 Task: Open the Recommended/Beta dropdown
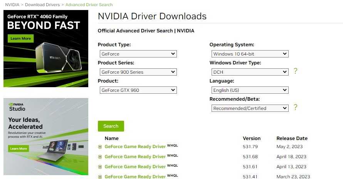tap(250, 108)
